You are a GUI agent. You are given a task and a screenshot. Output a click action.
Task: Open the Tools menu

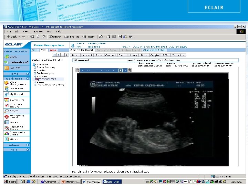(x=50, y=31)
